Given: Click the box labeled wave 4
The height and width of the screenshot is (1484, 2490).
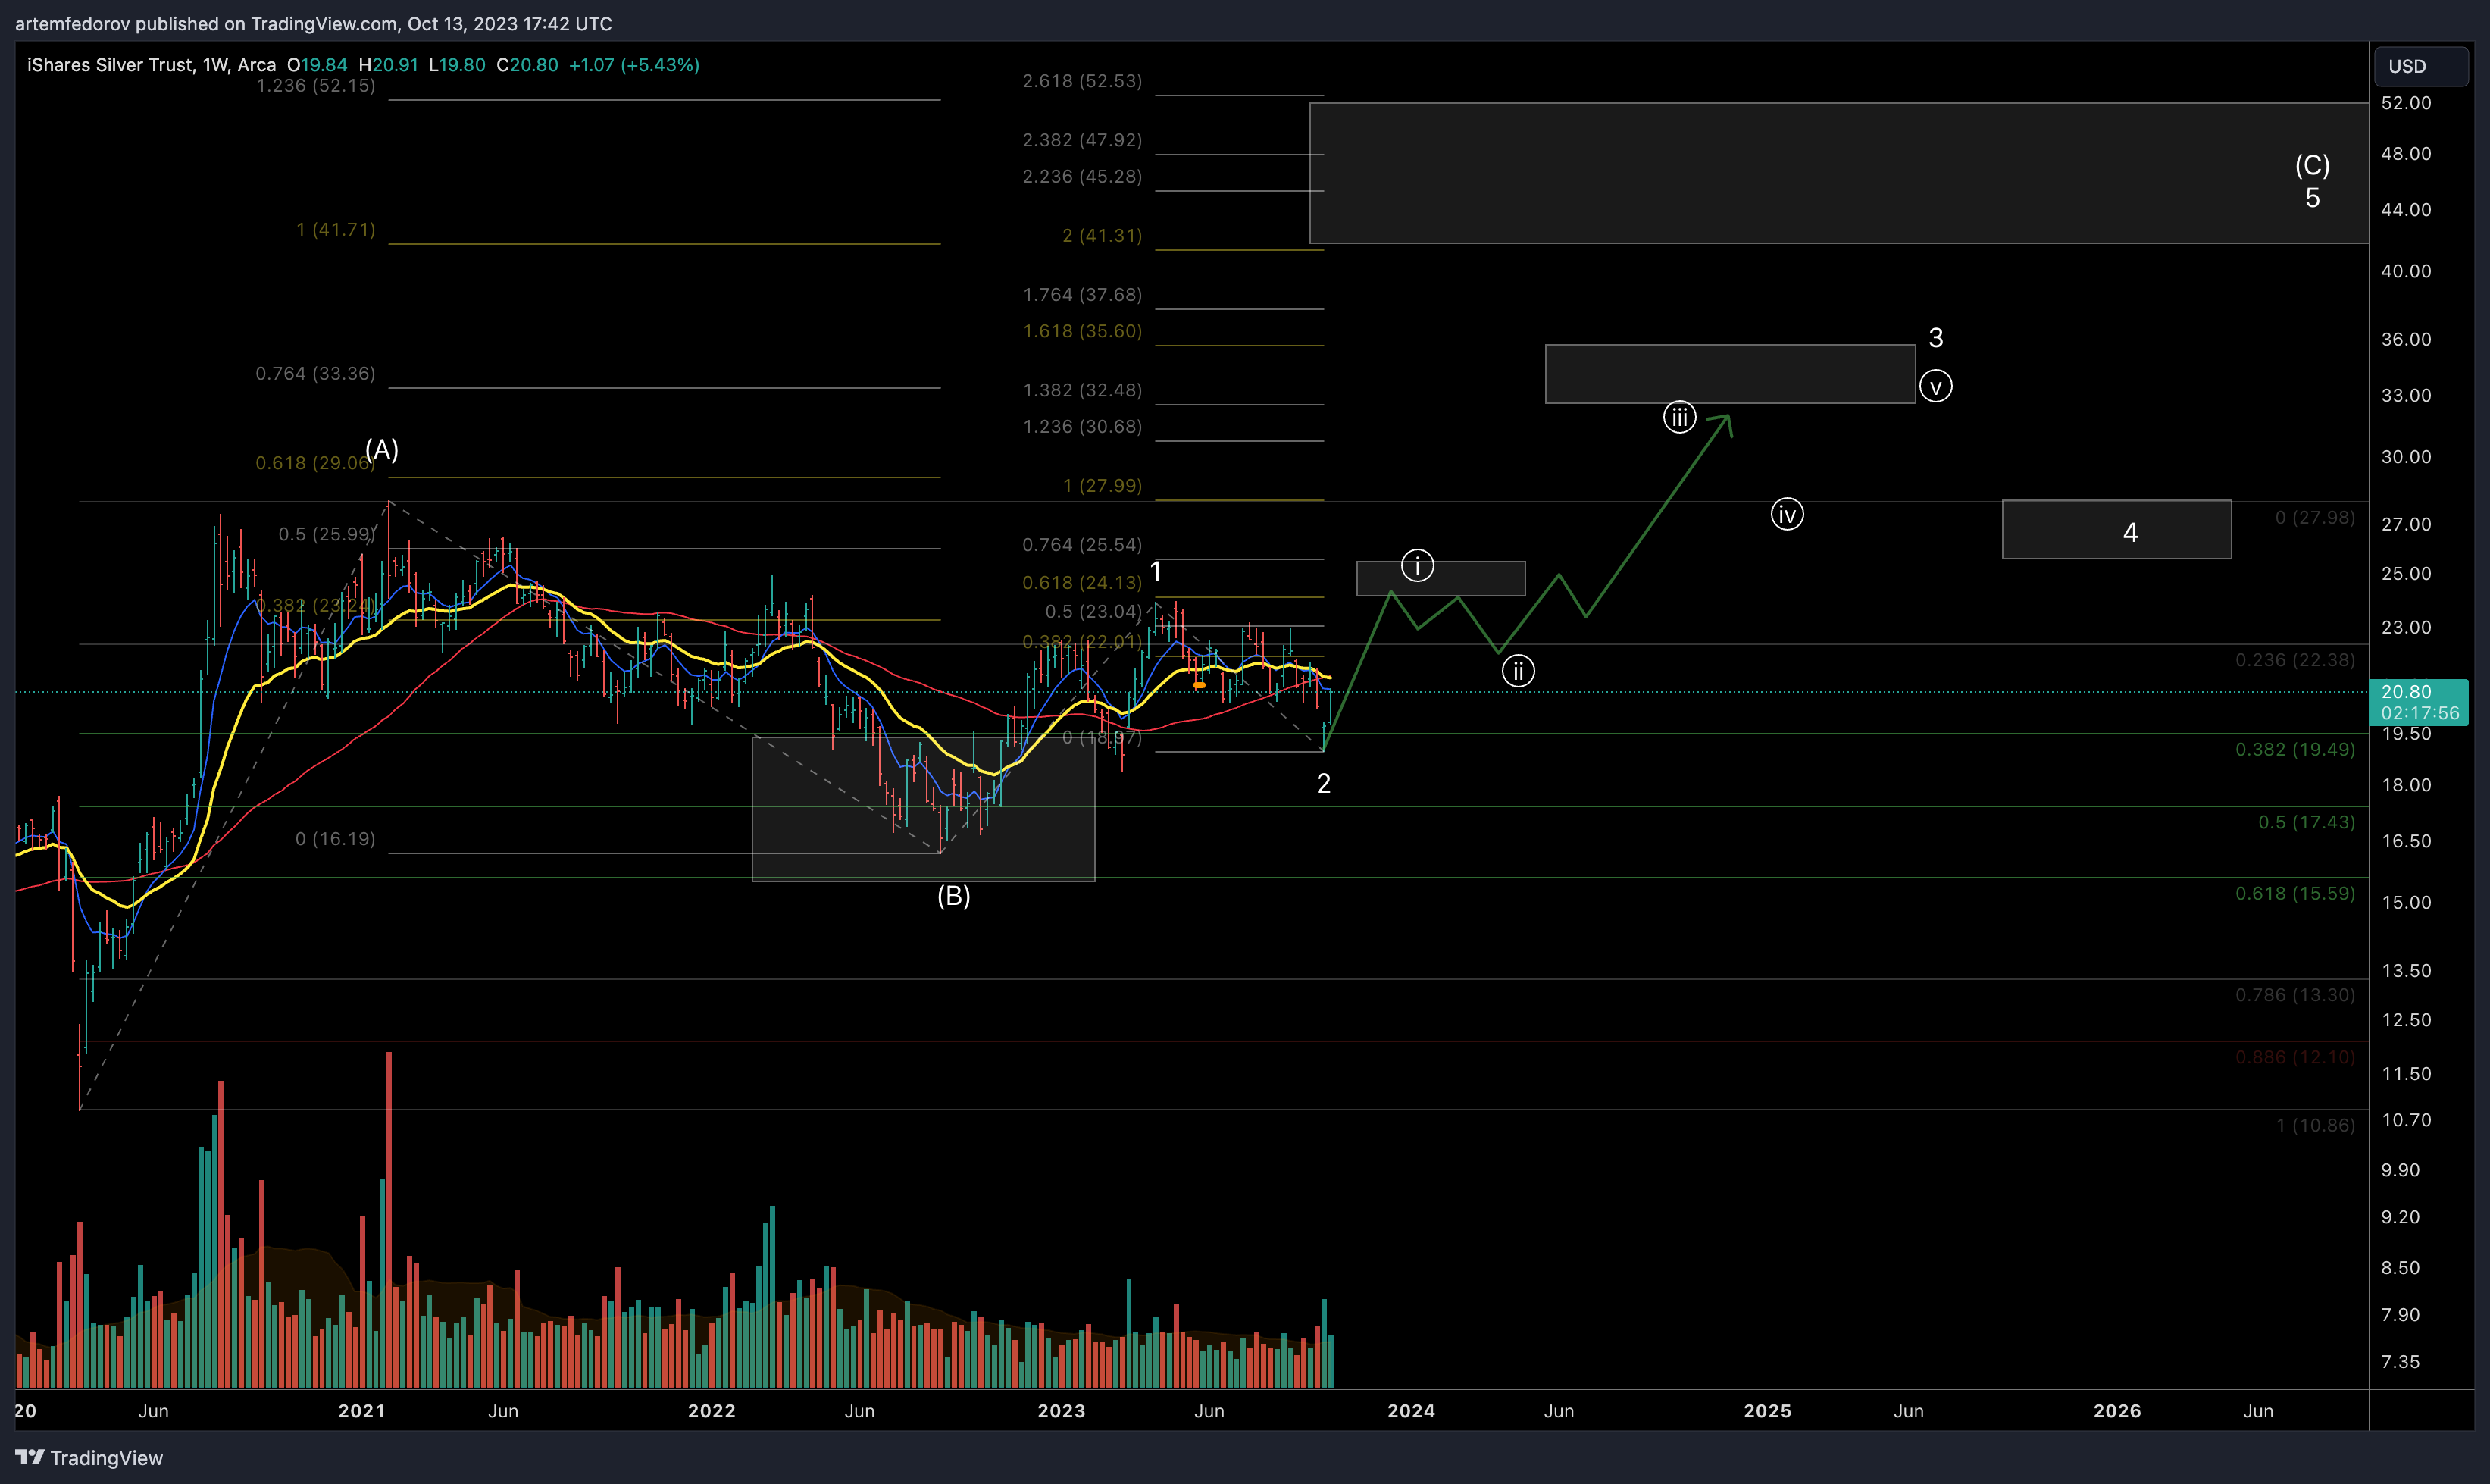Looking at the screenshot, I should [2117, 530].
